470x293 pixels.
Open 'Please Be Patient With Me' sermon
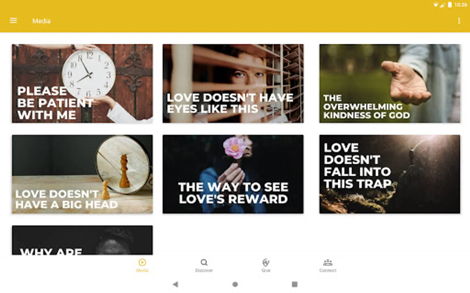pos(82,83)
